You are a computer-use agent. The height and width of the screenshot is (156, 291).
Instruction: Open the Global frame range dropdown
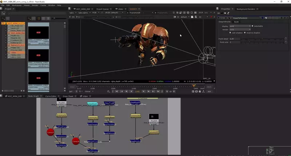[89, 91]
